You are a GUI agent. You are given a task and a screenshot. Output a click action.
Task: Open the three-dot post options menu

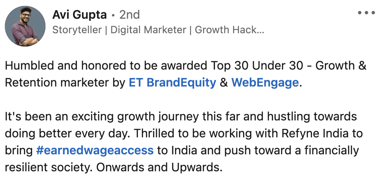tap(366, 12)
